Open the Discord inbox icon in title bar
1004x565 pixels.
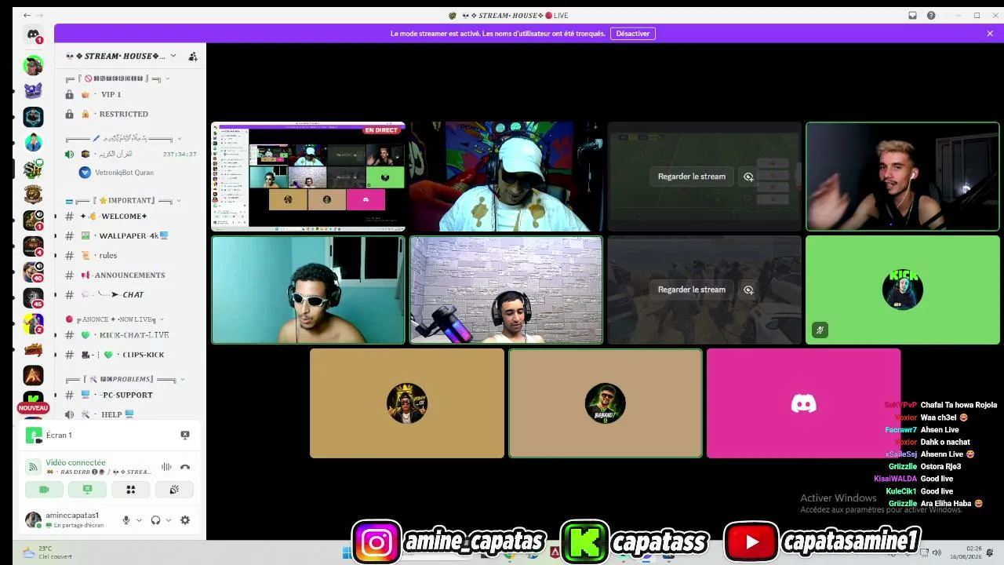coord(912,16)
